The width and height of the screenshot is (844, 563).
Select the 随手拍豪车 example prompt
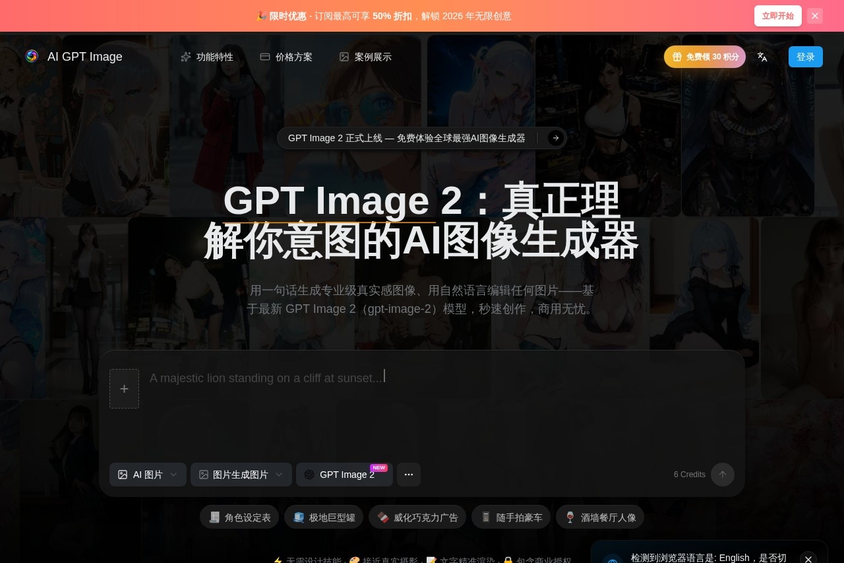pos(511,517)
